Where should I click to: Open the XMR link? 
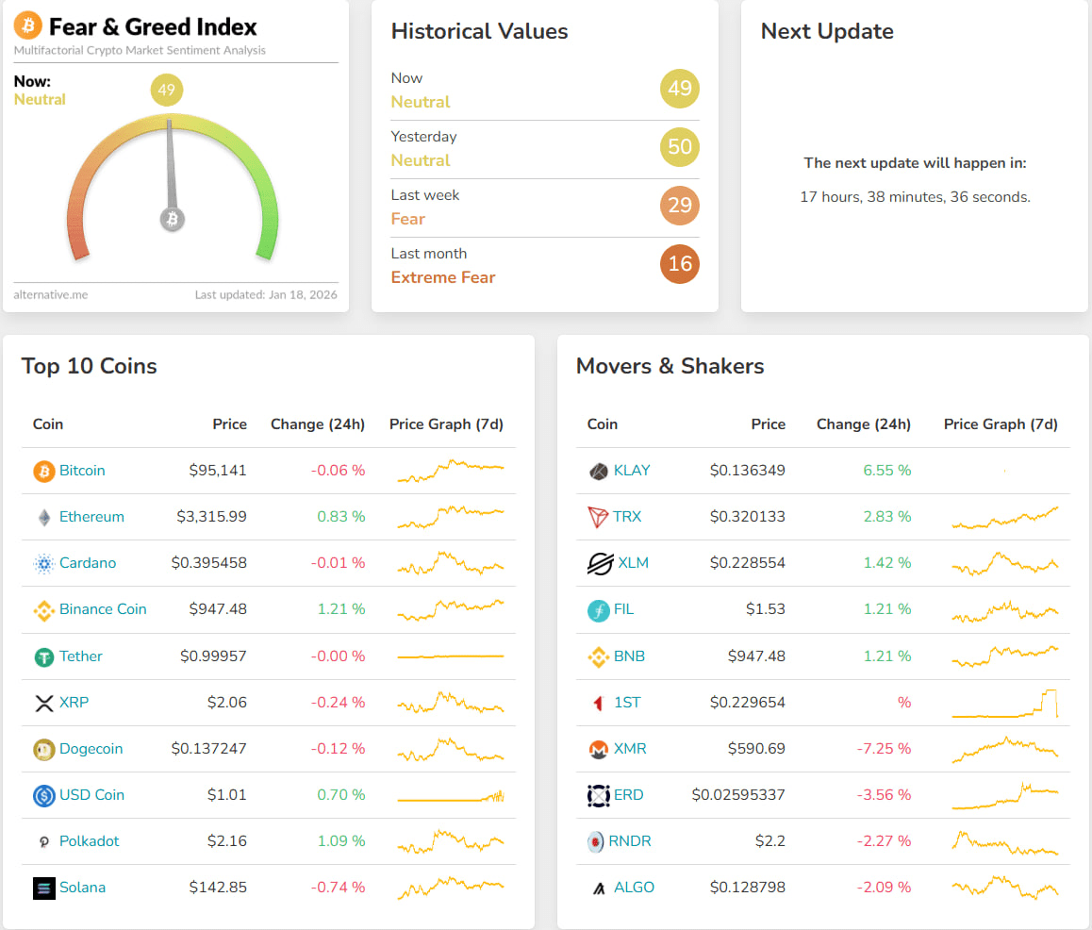click(x=630, y=748)
